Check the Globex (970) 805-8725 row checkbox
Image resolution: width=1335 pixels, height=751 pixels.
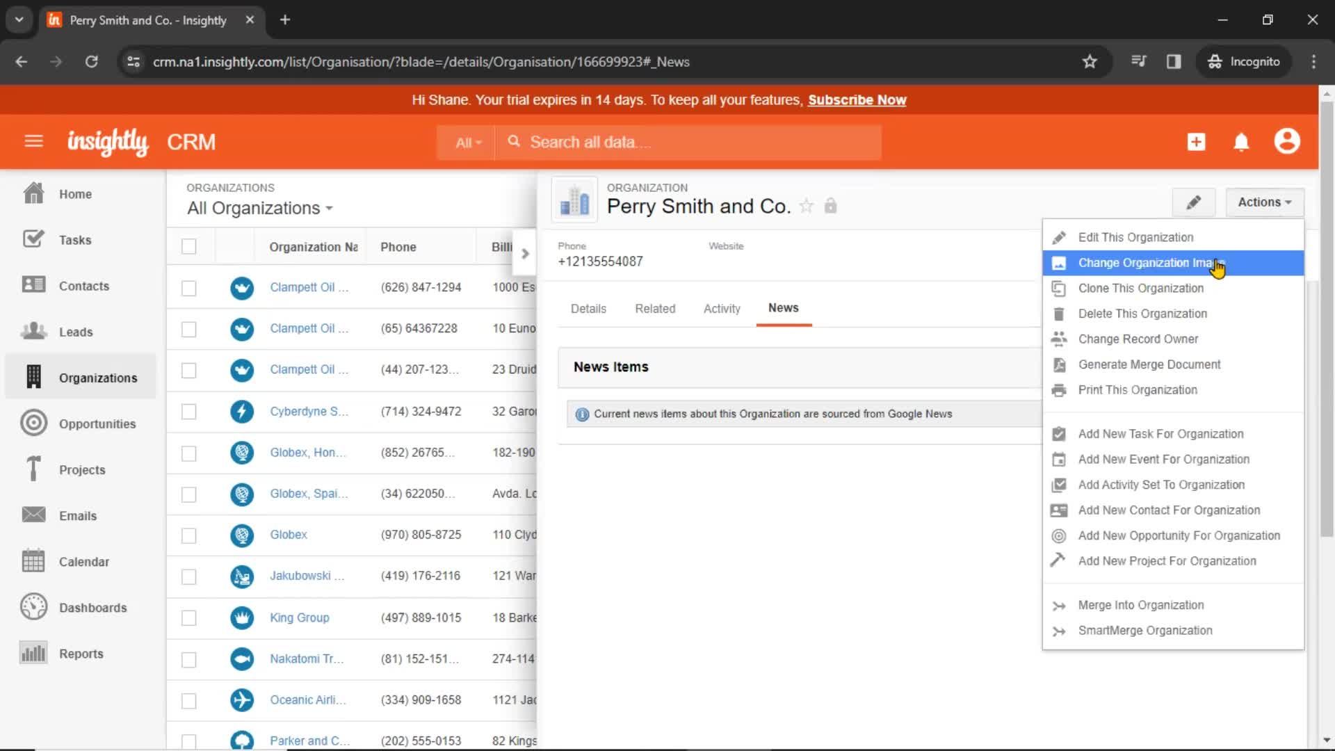pos(188,535)
